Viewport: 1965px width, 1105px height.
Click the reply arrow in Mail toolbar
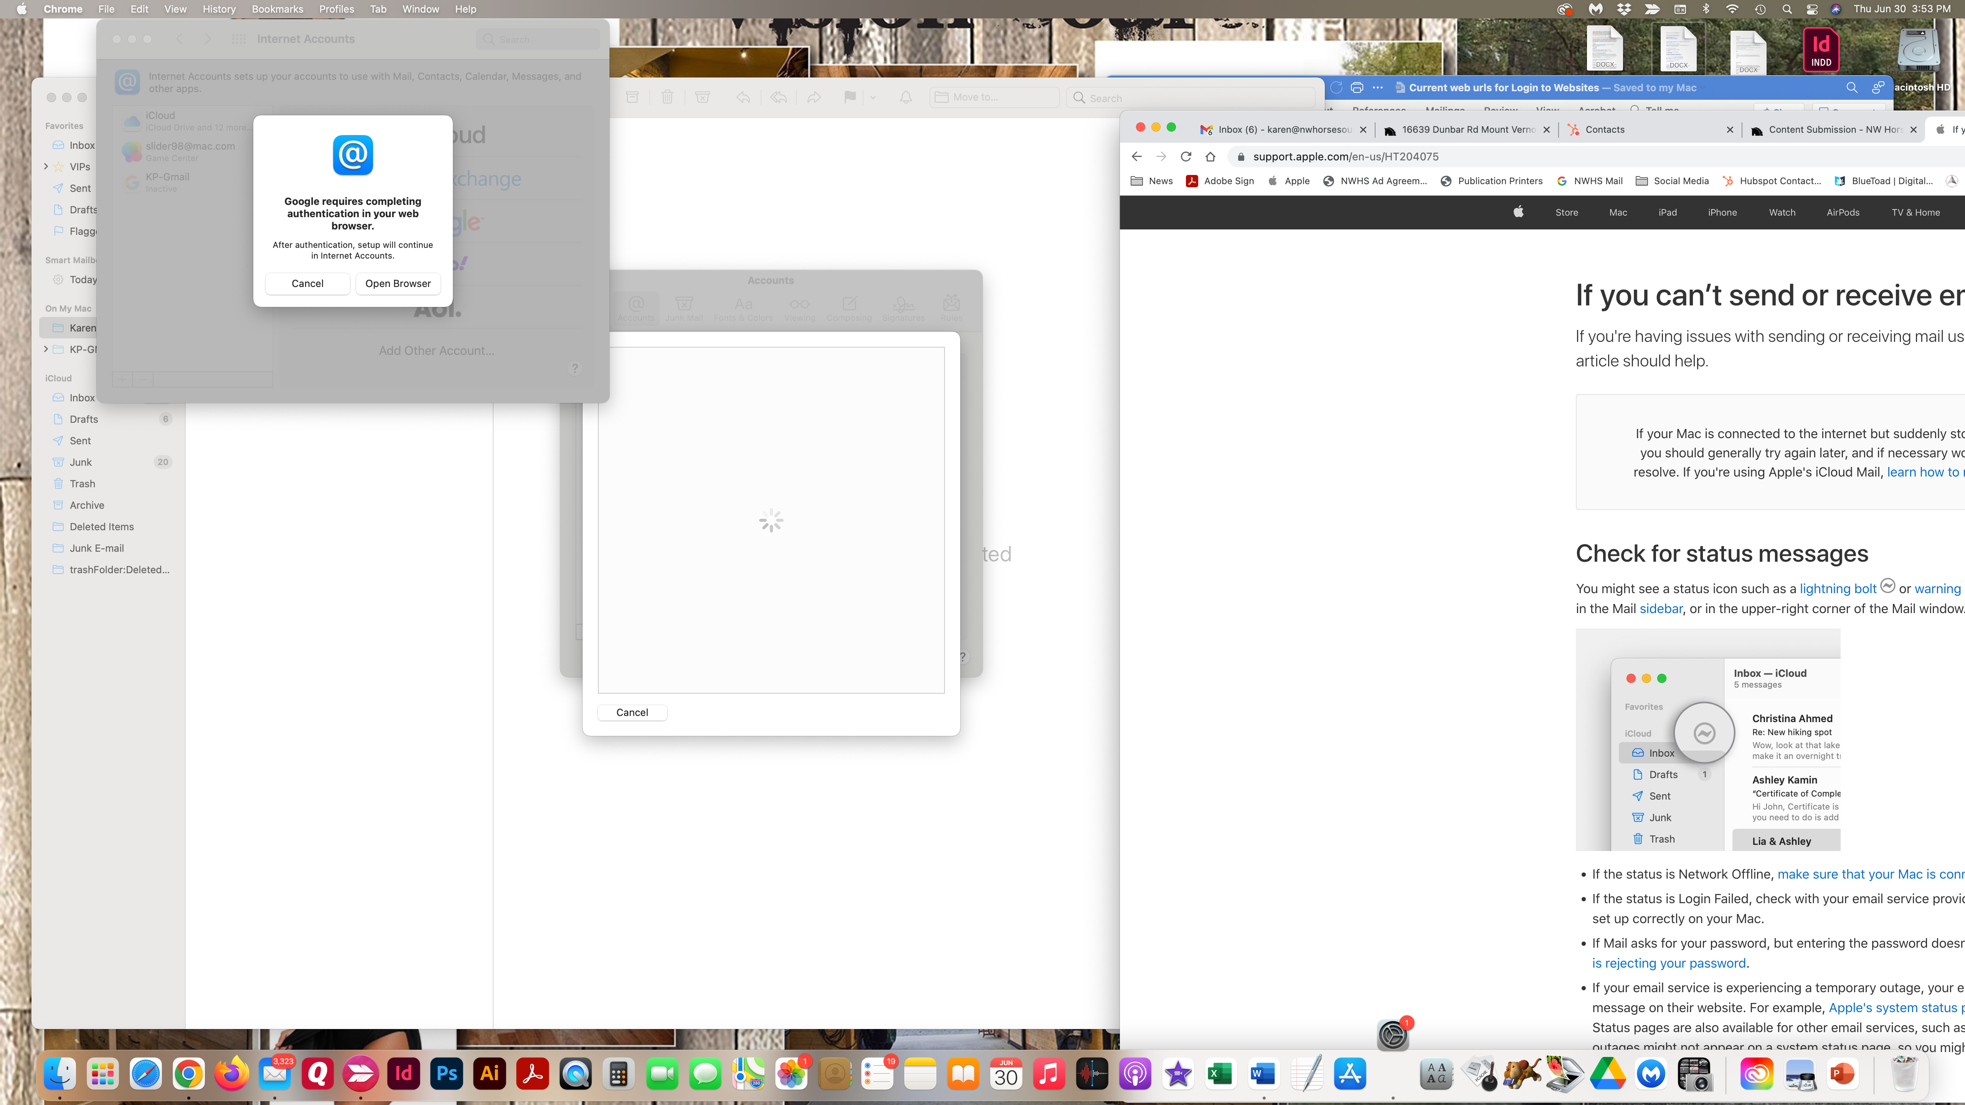click(742, 97)
